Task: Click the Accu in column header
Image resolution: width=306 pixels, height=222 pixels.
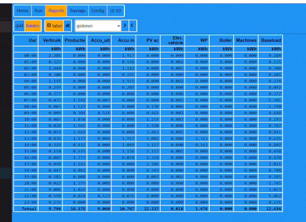Action: [124, 41]
